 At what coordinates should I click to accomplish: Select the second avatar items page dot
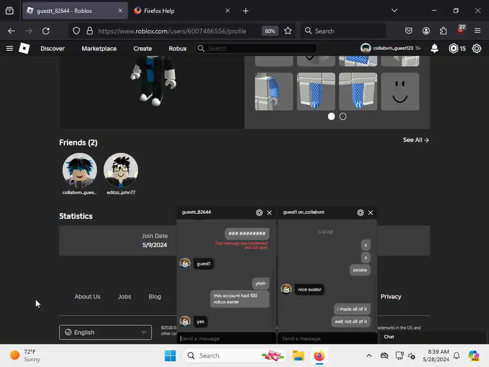343,117
